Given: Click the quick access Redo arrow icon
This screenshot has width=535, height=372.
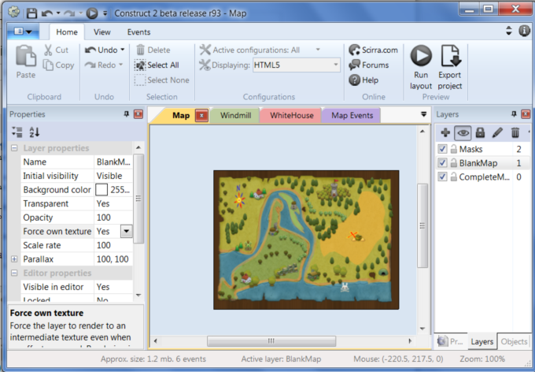Looking at the screenshot, I should (x=69, y=13).
